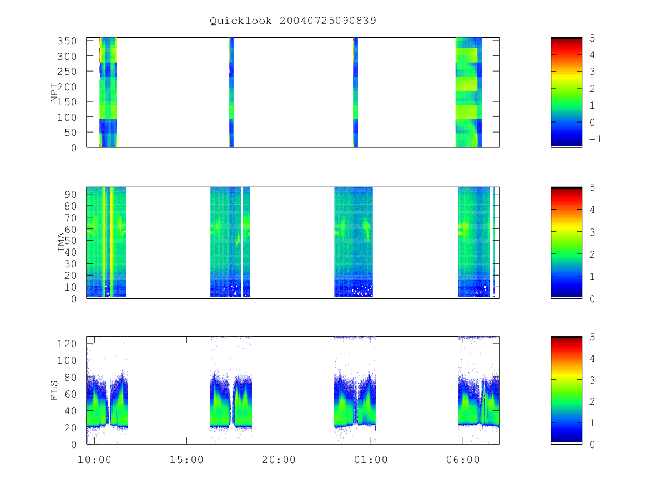Select the ELS y-axis label
The image size is (666, 499).
pos(55,390)
